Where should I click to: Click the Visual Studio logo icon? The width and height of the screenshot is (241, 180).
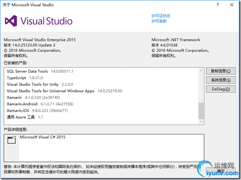point(11,21)
